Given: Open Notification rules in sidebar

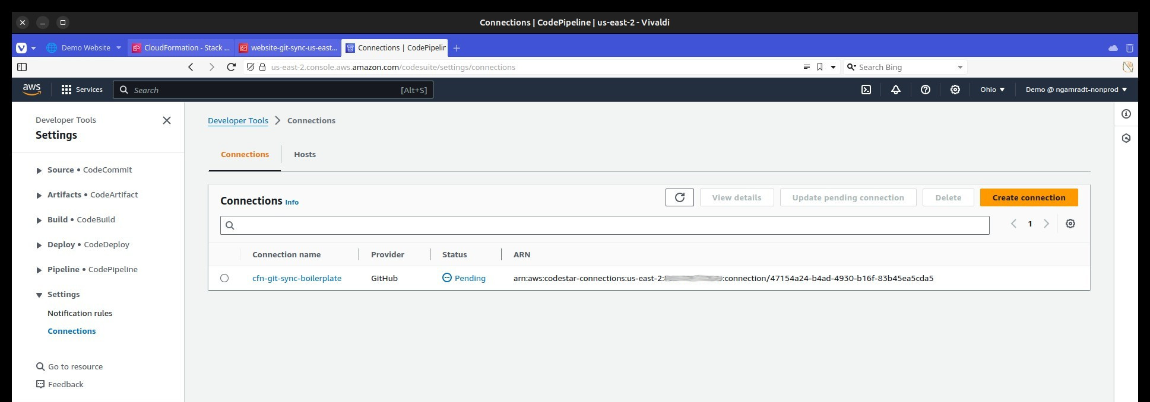Looking at the screenshot, I should click(80, 313).
